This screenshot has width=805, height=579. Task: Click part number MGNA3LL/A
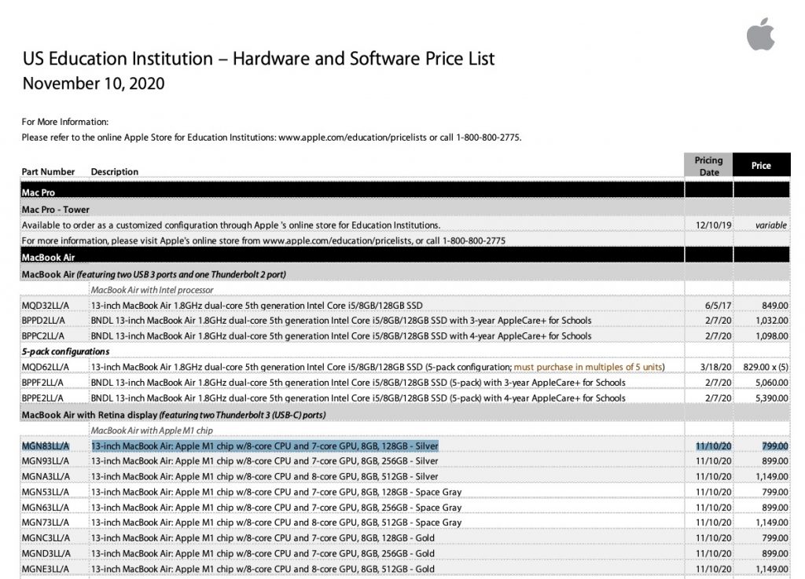(x=45, y=476)
